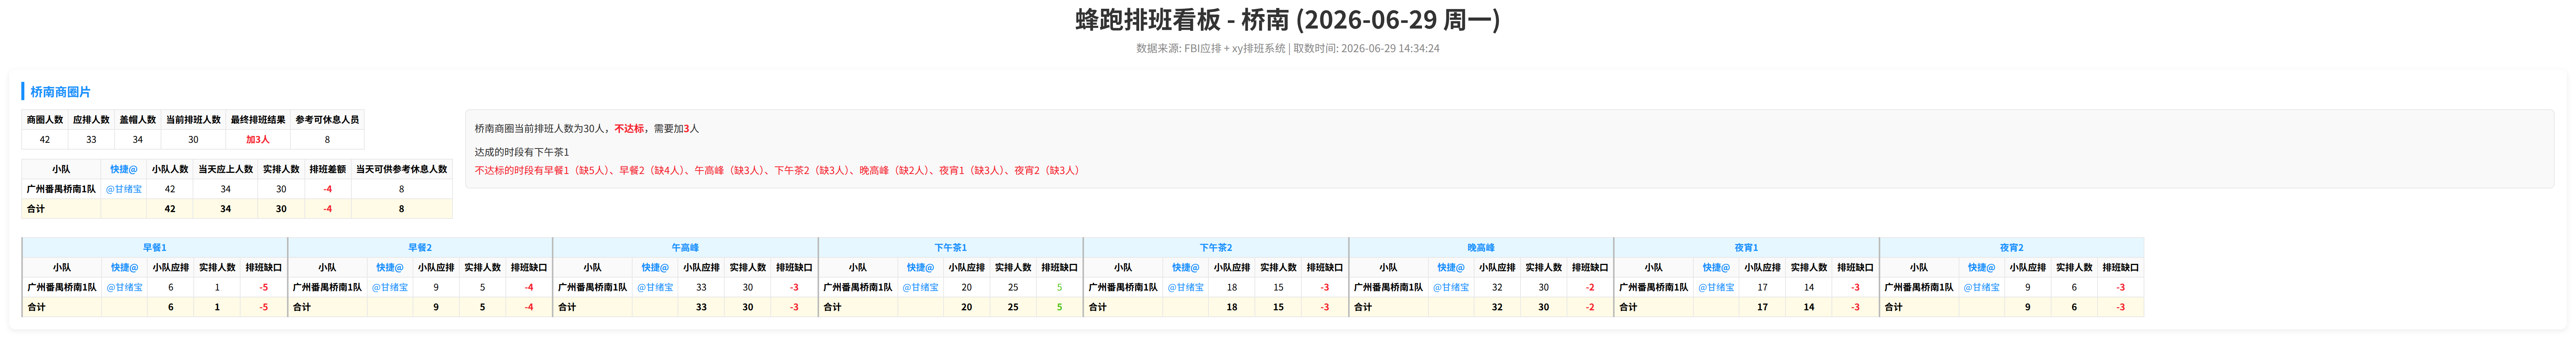Click the 最终排班结果 column header

coord(258,120)
